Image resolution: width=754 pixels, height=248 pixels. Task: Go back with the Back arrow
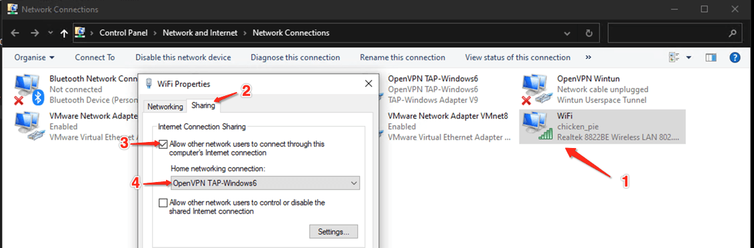(x=15, y=33)
